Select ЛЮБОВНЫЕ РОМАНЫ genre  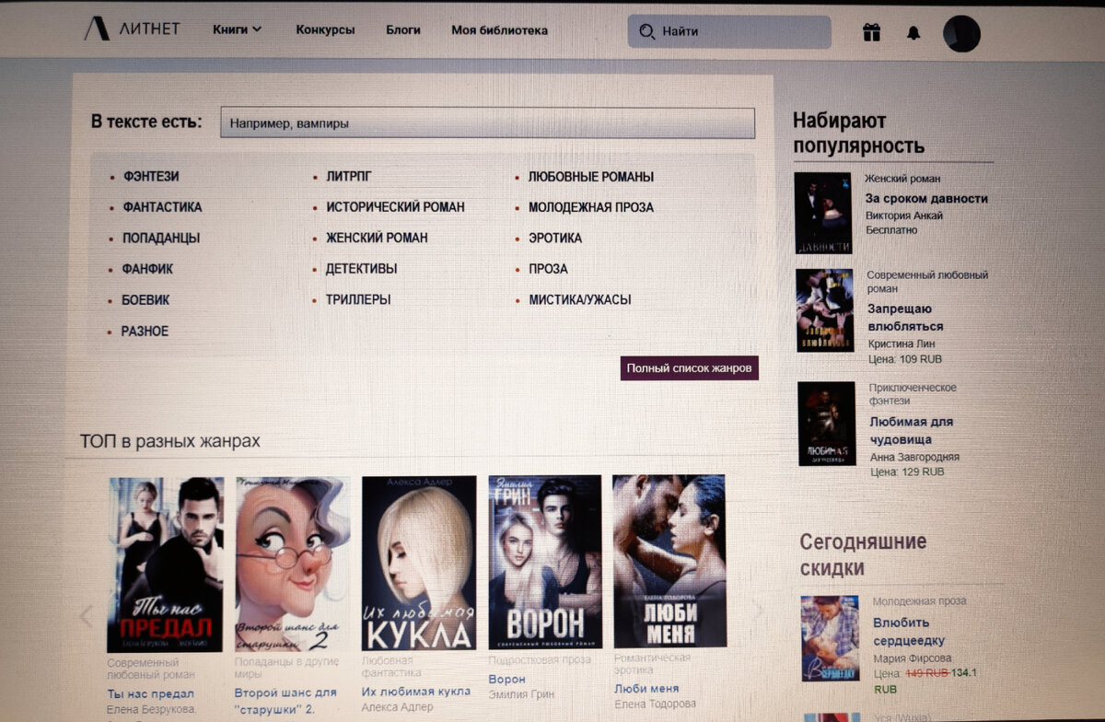pos(591,177)
